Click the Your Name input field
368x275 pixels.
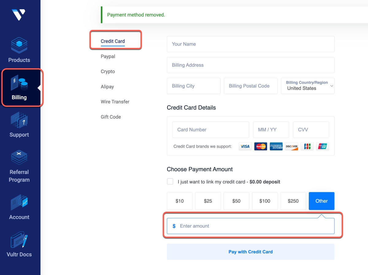251,44
